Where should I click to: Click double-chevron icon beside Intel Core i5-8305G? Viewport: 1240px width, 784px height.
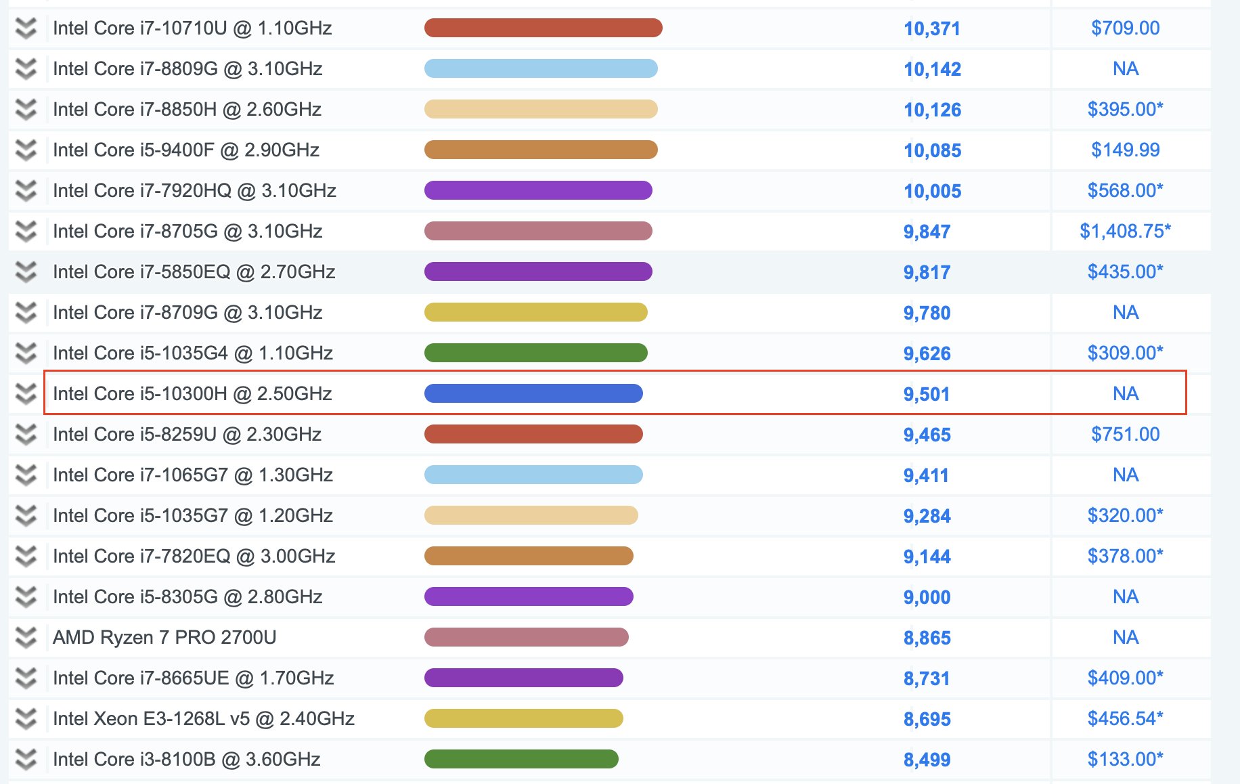point(26,597)
